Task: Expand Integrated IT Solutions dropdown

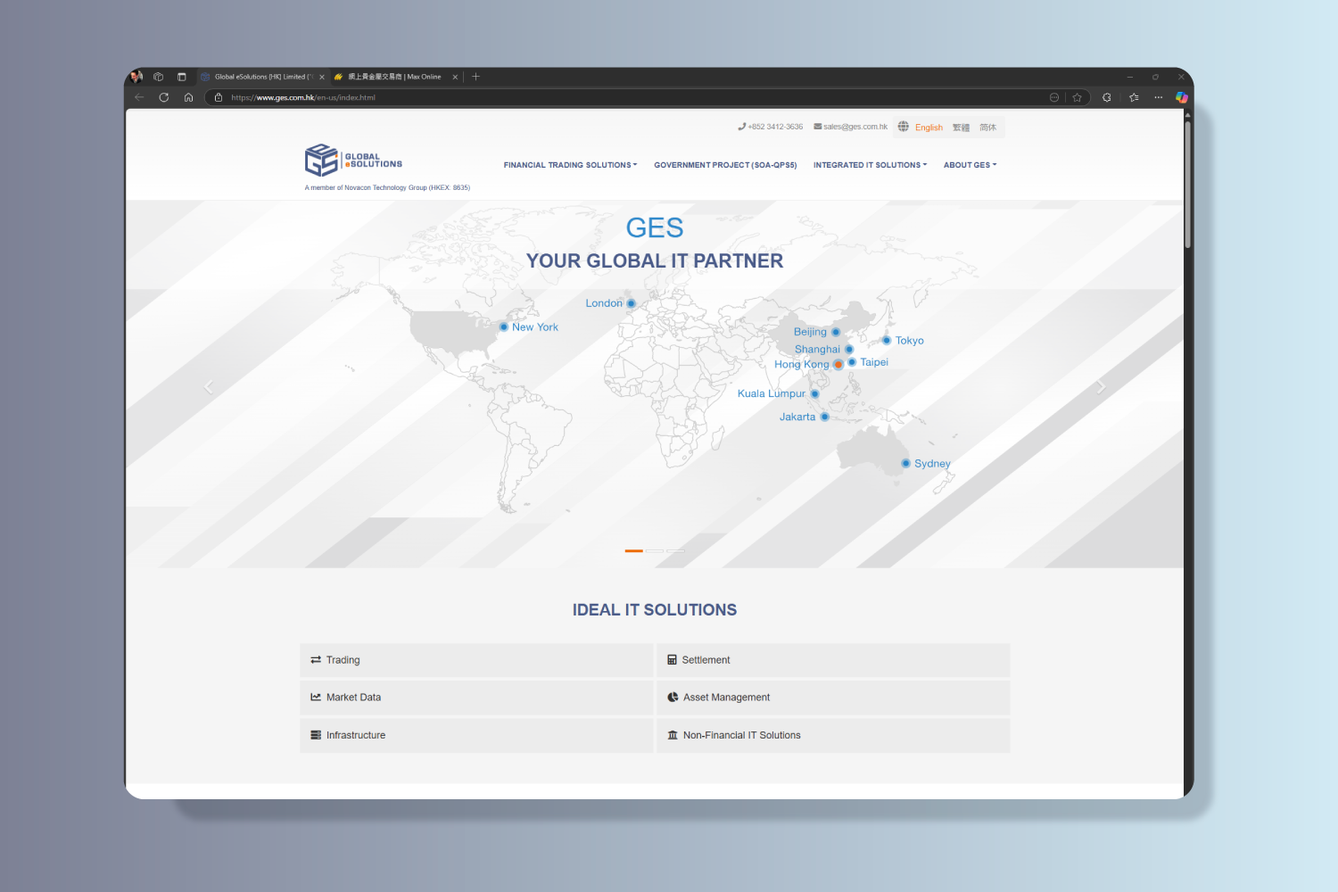Action: 870,165
